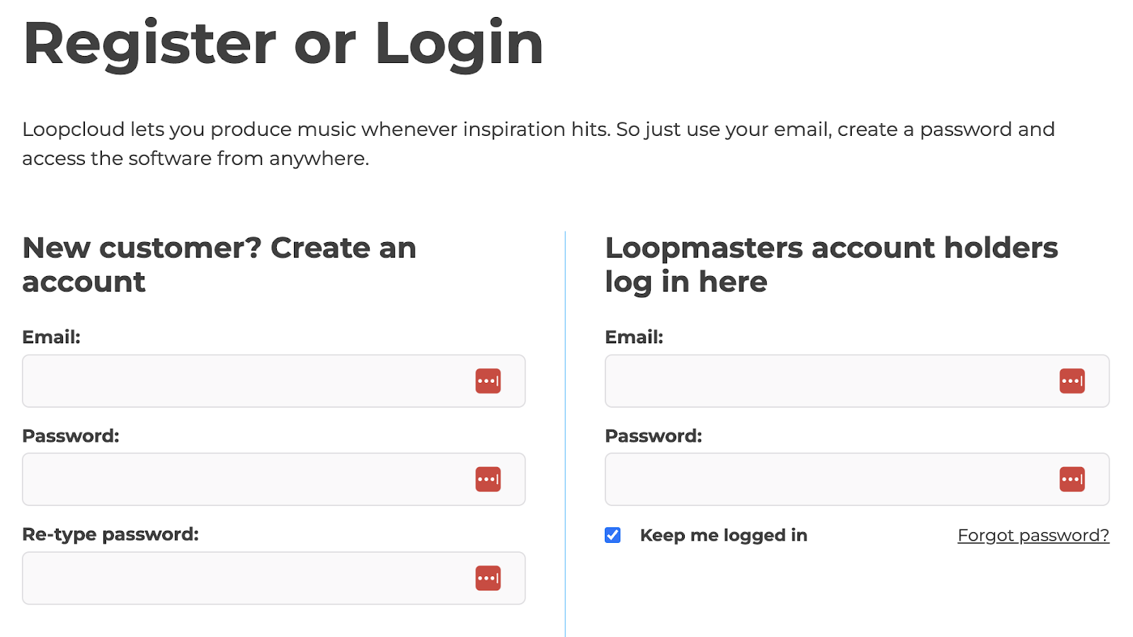Click the Email label under Loopmasters account holders

click(x=634, y=337)
